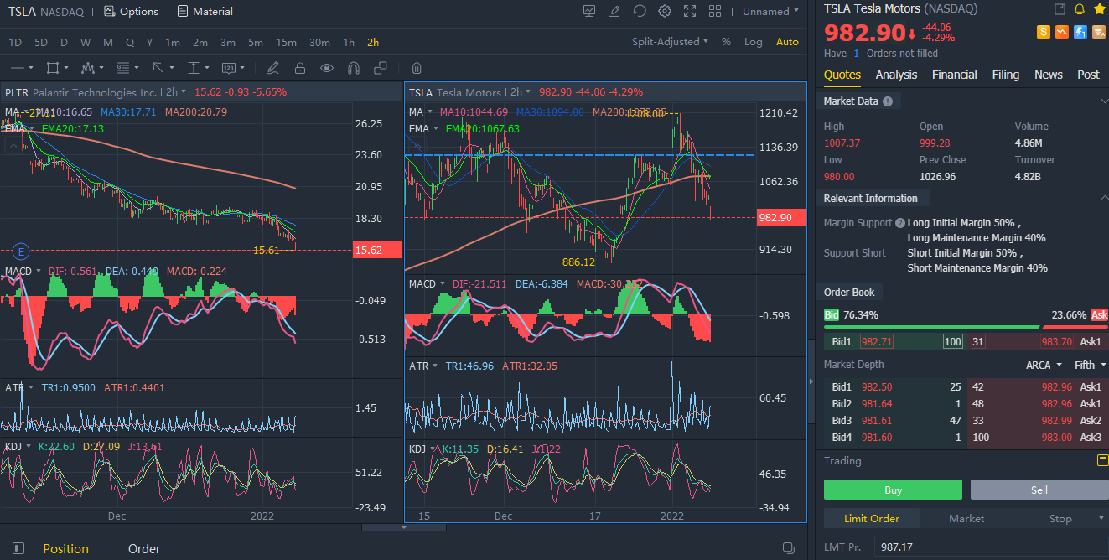Click the green Buy button
1109x560 pixels.
893,490
